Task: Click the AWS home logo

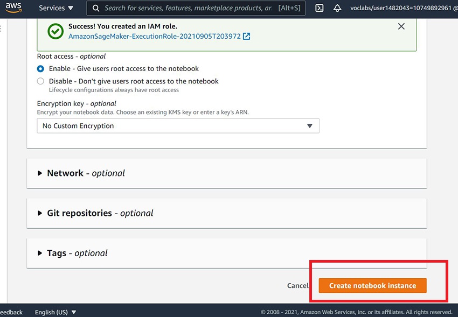Action: [x=13, y=8]
